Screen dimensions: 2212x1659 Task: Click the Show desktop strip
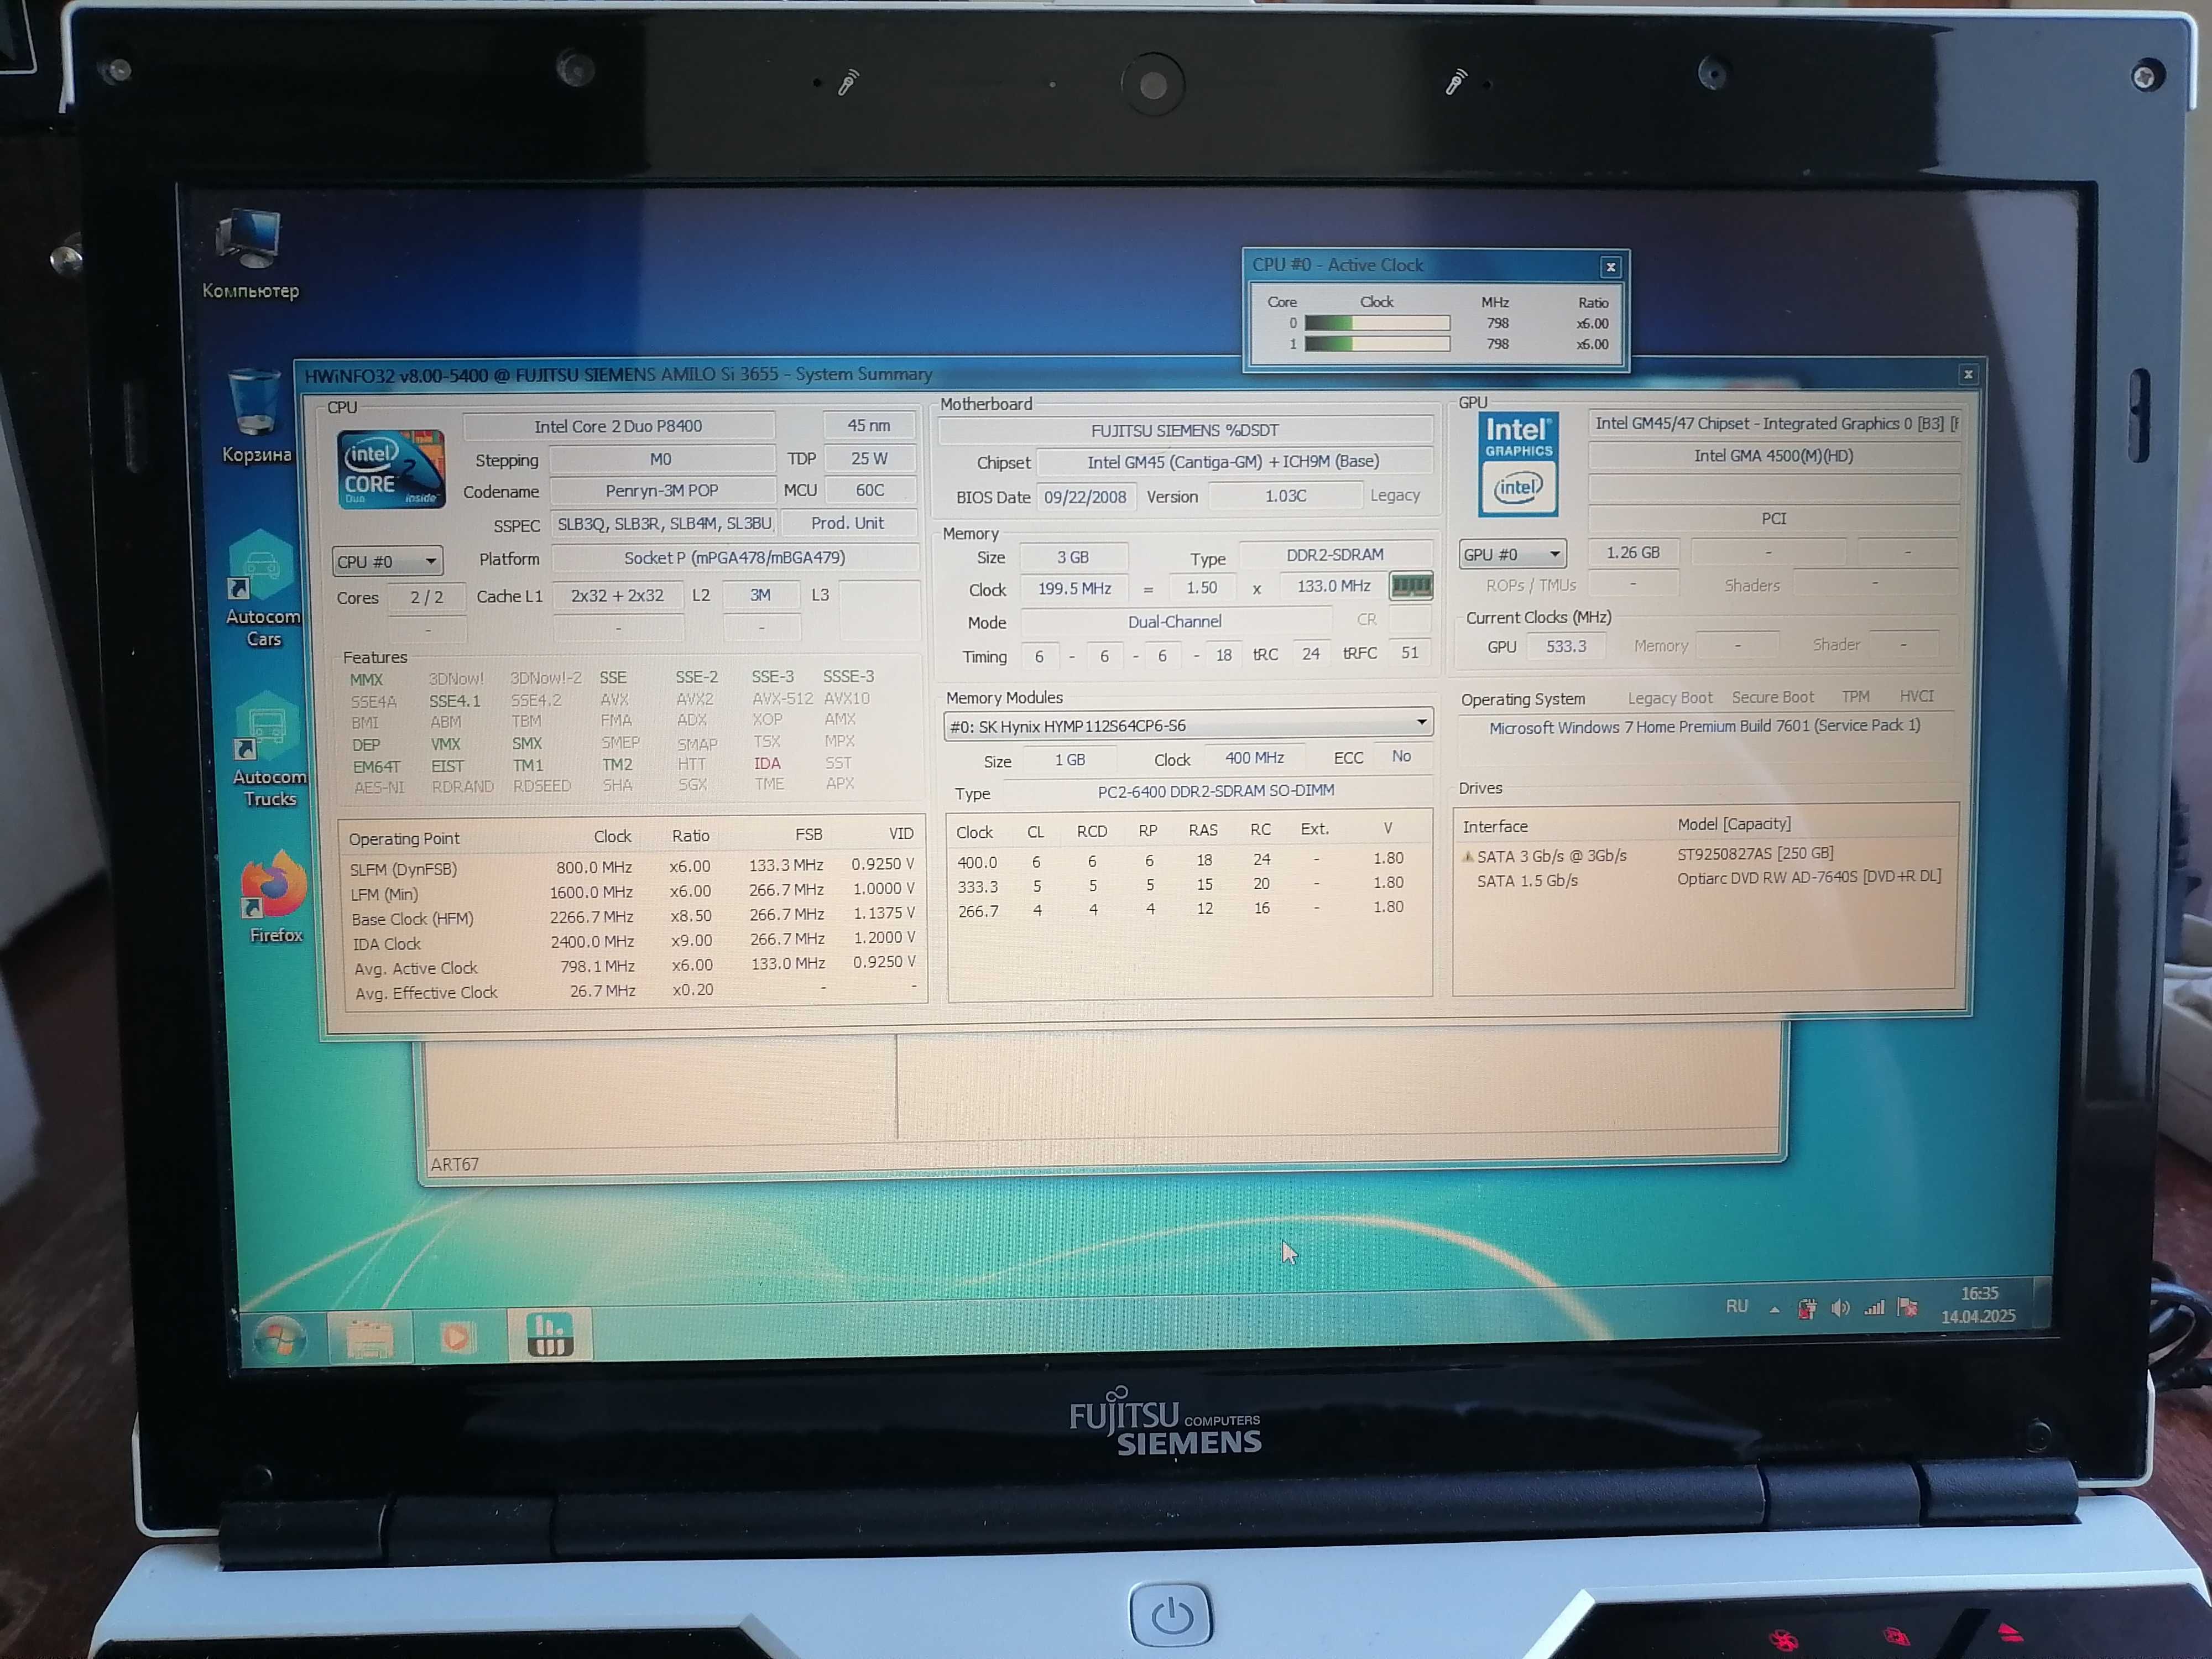pos(2043,1301)
